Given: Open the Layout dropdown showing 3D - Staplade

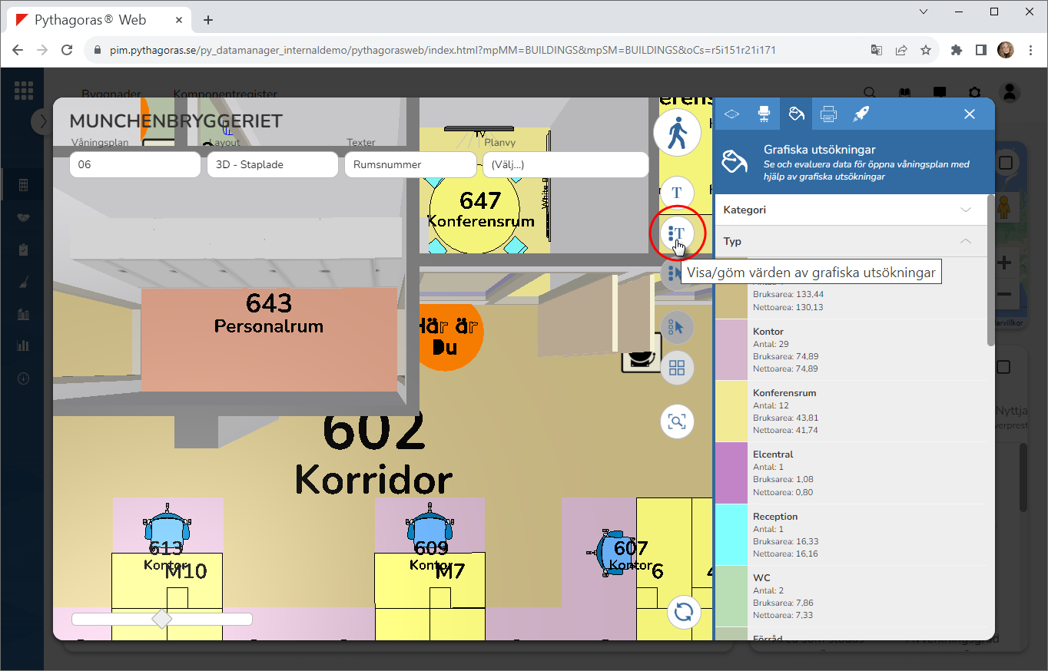Looking at the screenshot, I should 272,164.
